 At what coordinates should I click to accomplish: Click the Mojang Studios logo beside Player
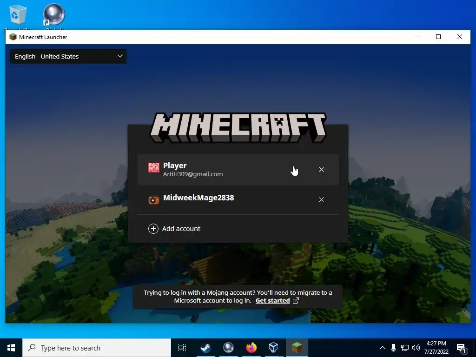(153, 167)
